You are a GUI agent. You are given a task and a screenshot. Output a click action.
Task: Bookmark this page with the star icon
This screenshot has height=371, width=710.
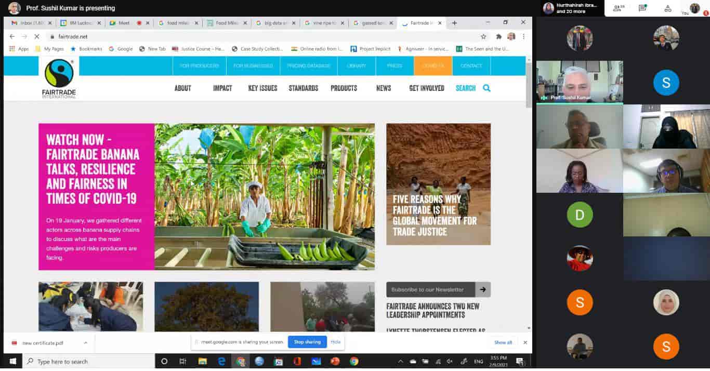pyautogui.click(x=483, y=37)
